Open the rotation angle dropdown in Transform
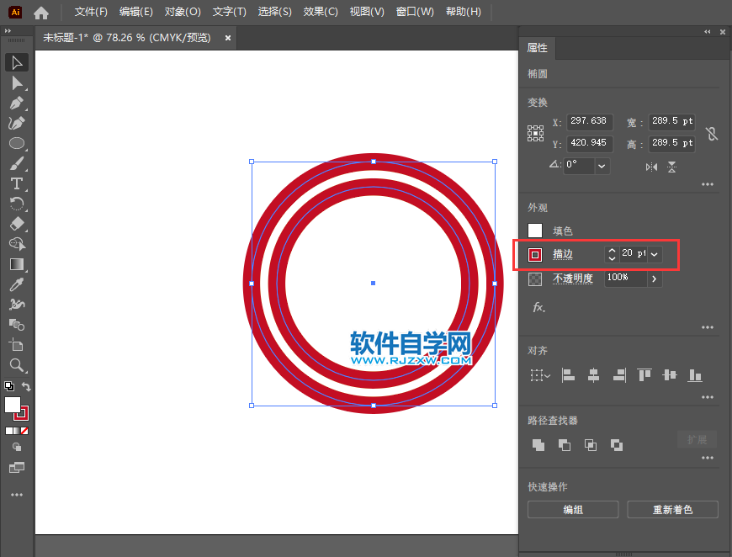Screen dimensions: 732x557 pos(601,166)
